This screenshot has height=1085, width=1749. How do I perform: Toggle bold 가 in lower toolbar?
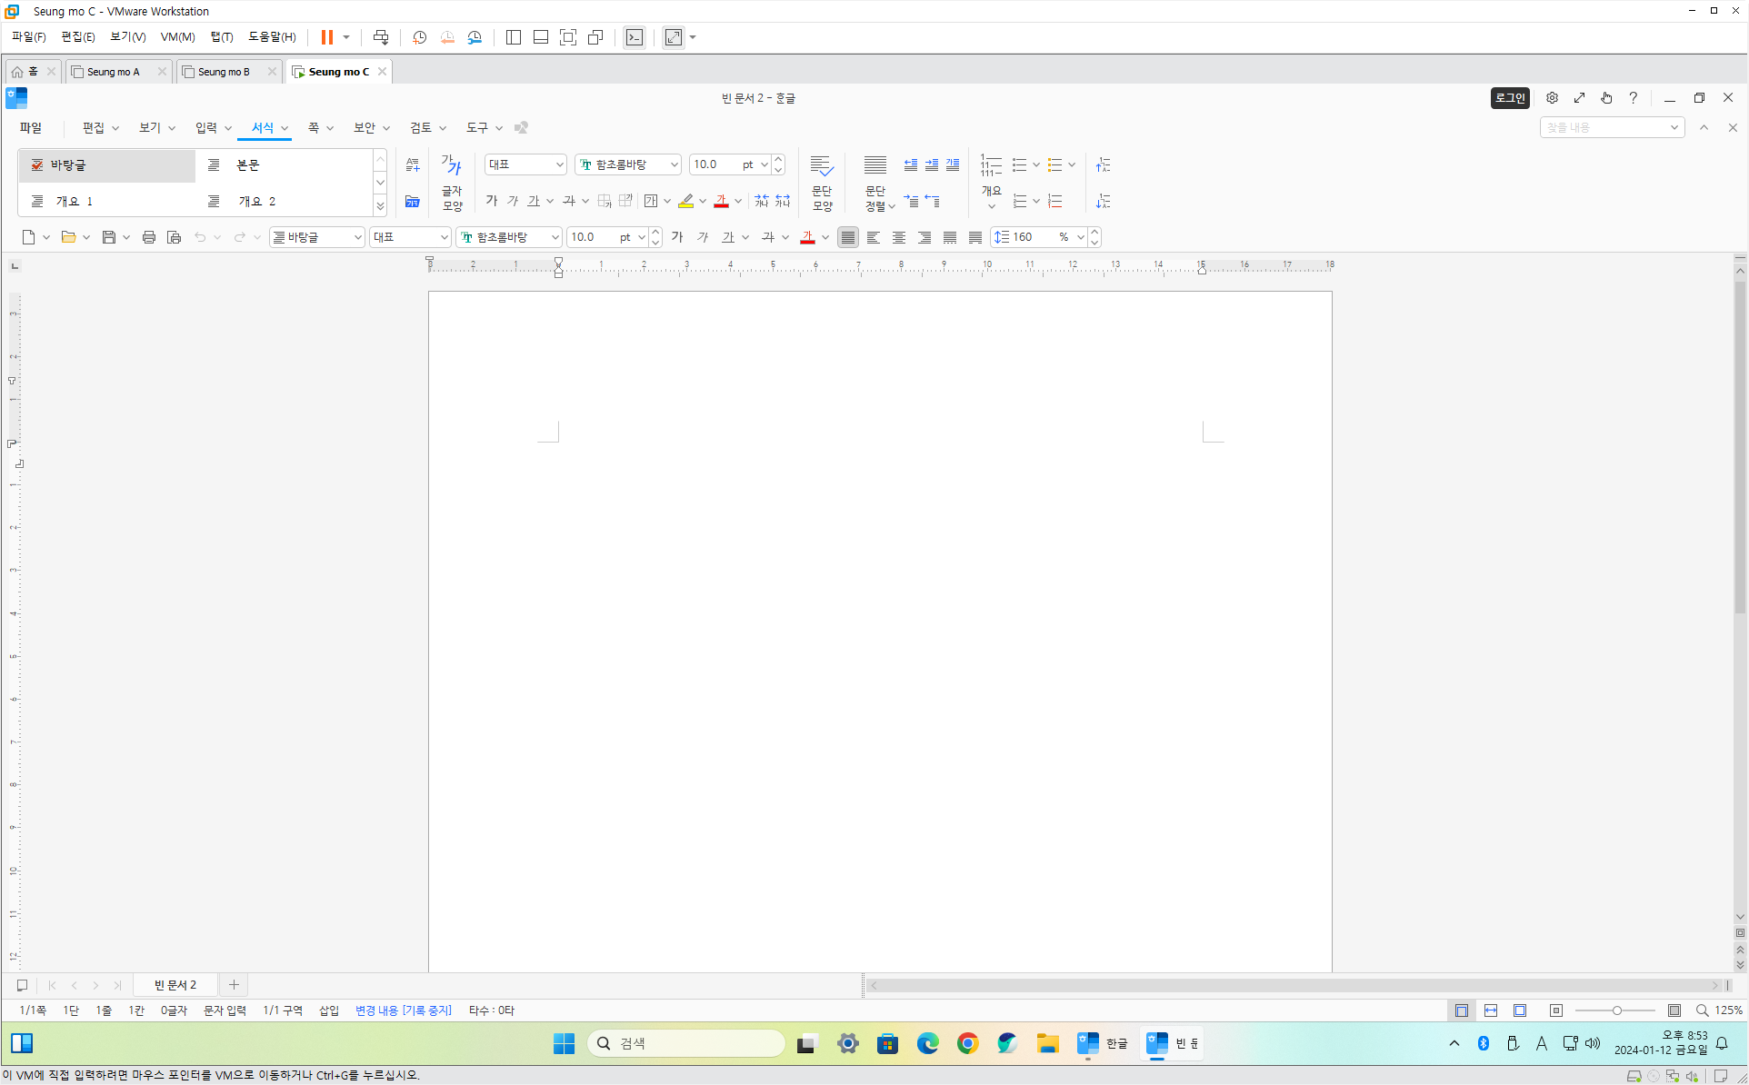coord(676,237)
